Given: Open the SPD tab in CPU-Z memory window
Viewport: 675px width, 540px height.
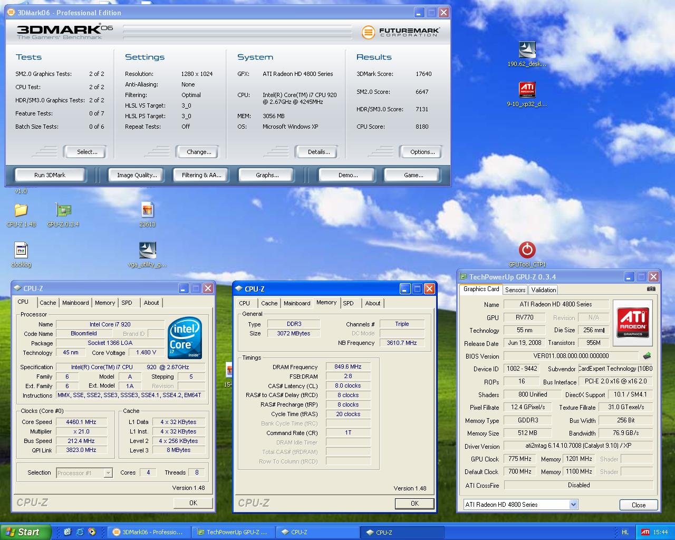Looking at the screenshot, I should tap(348, 303).
